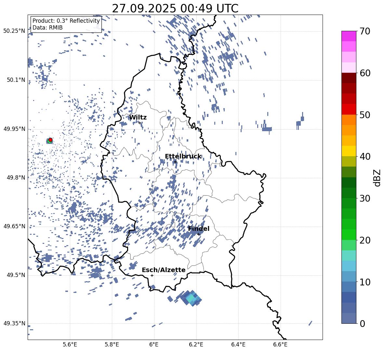Click the colorbar tick value 60
This screenshot has height=351, width=385.
pos(365,73)
